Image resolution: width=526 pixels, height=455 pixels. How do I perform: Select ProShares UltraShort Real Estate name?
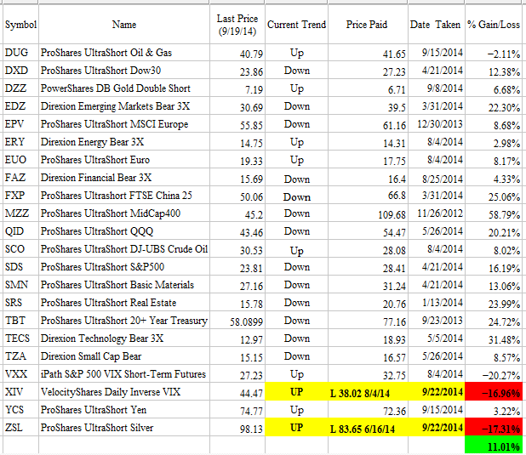click(124, 303)
